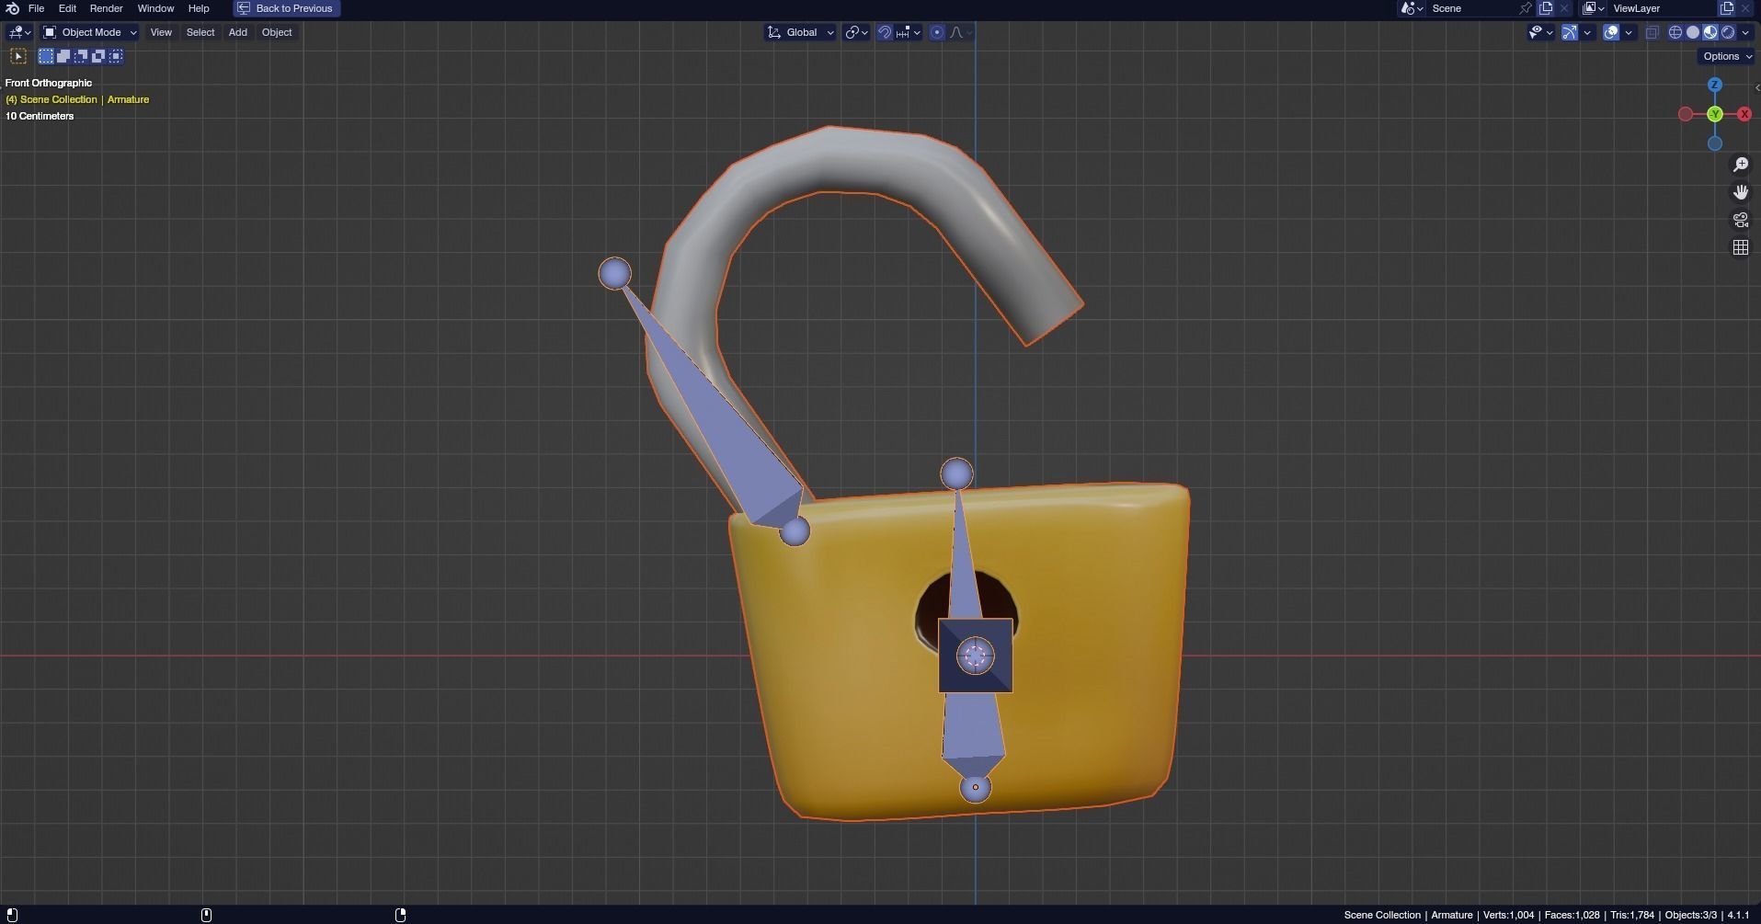Toggle show gizmos

coord(1570,32)
